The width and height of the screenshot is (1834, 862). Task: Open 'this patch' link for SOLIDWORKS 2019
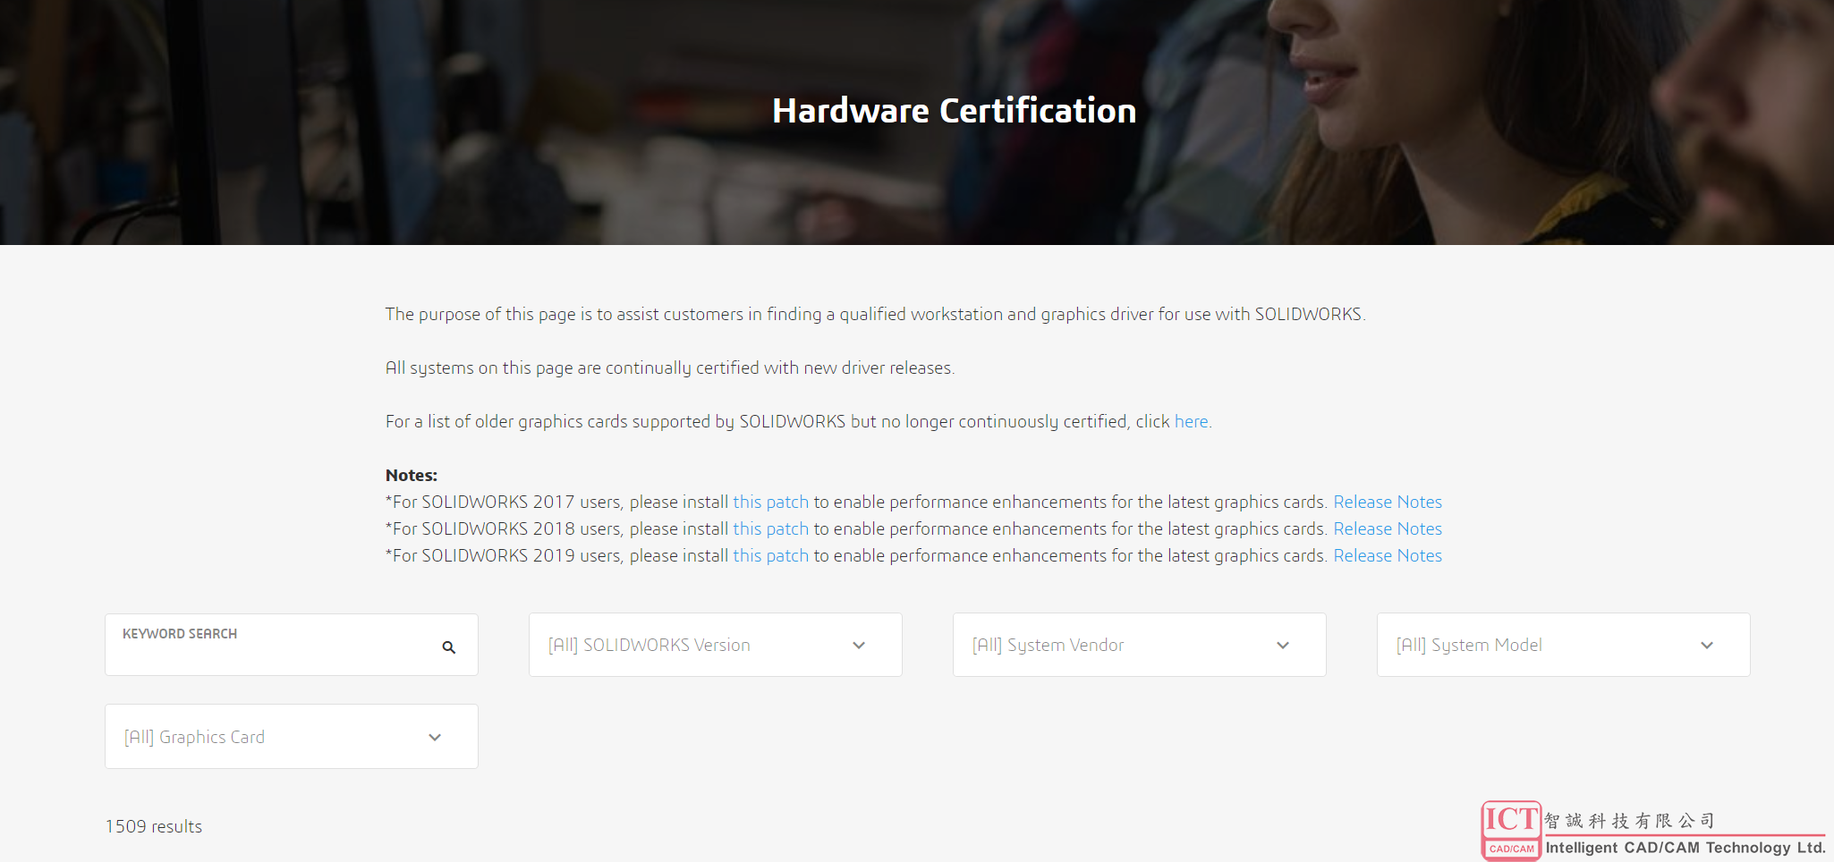(770, 555)
